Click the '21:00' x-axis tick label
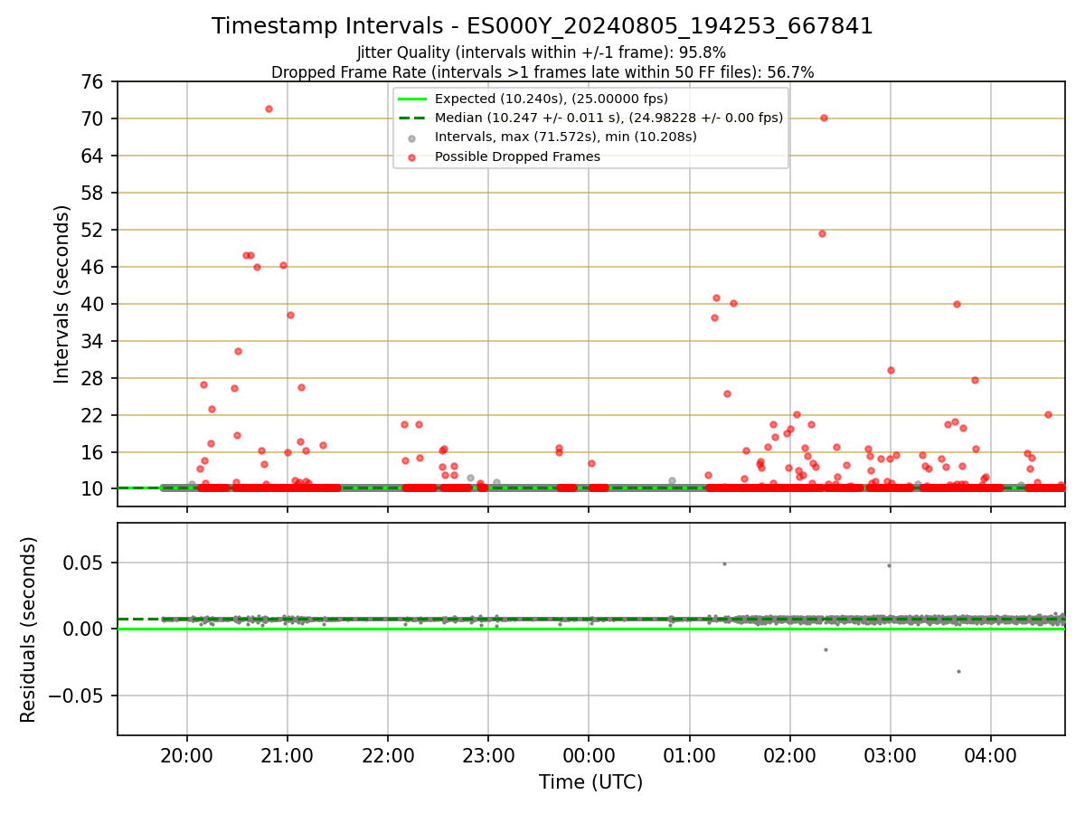Viewport: 1085px width, 814px height. [x=288, y=754]
